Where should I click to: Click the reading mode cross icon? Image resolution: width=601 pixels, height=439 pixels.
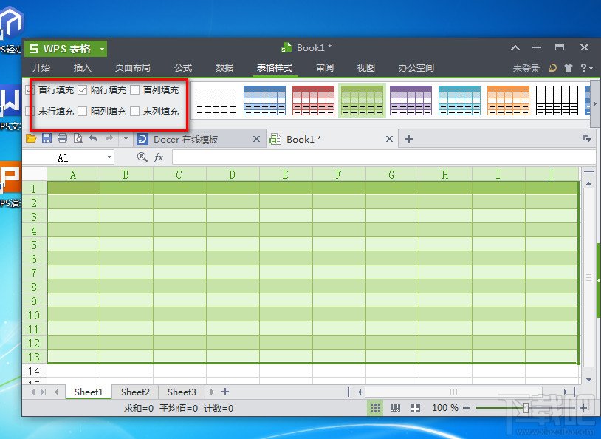[x=415, y=408]
